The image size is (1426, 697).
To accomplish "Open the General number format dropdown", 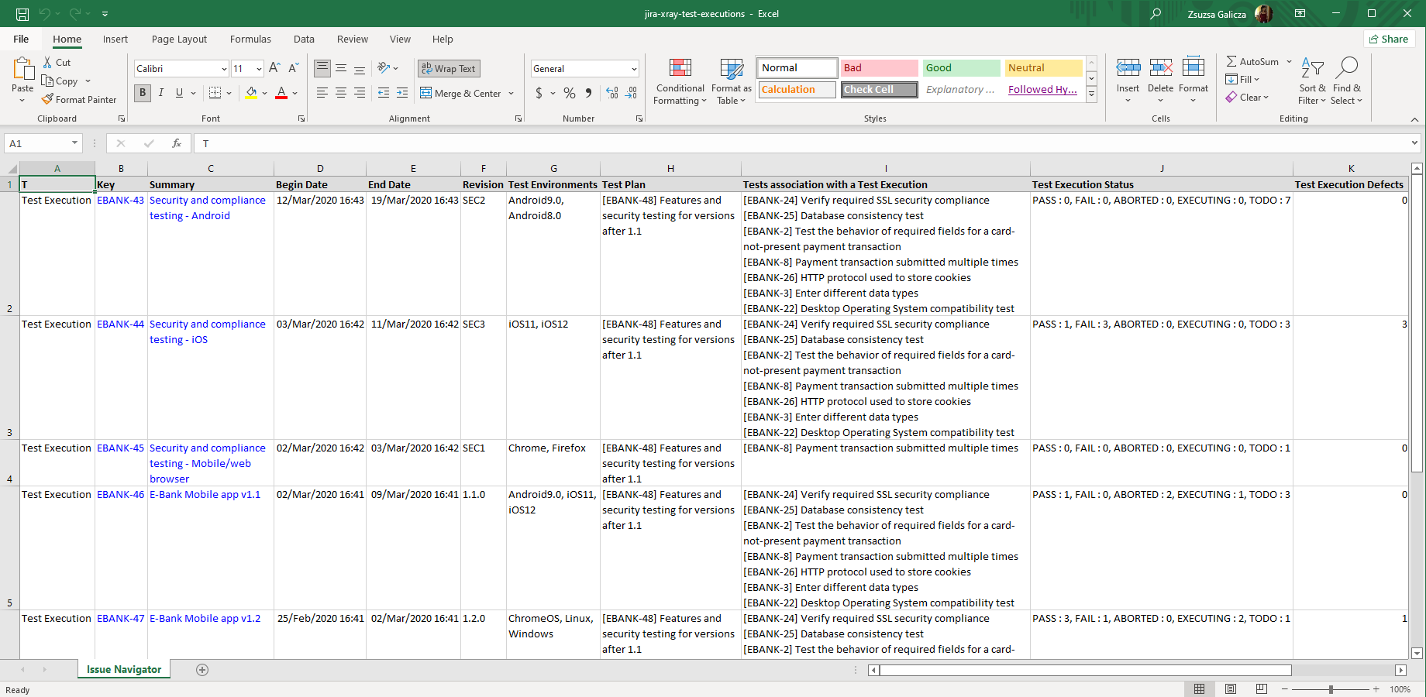I will [x=634, y=69].
